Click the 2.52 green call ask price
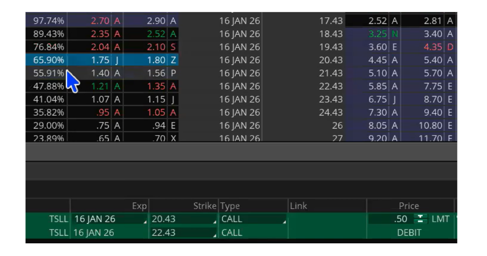The width and height of the screenshot is (487, 256). coord(157,34)
